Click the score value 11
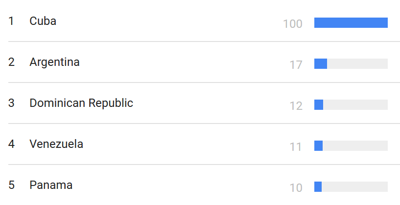 (x=296, y=147)
